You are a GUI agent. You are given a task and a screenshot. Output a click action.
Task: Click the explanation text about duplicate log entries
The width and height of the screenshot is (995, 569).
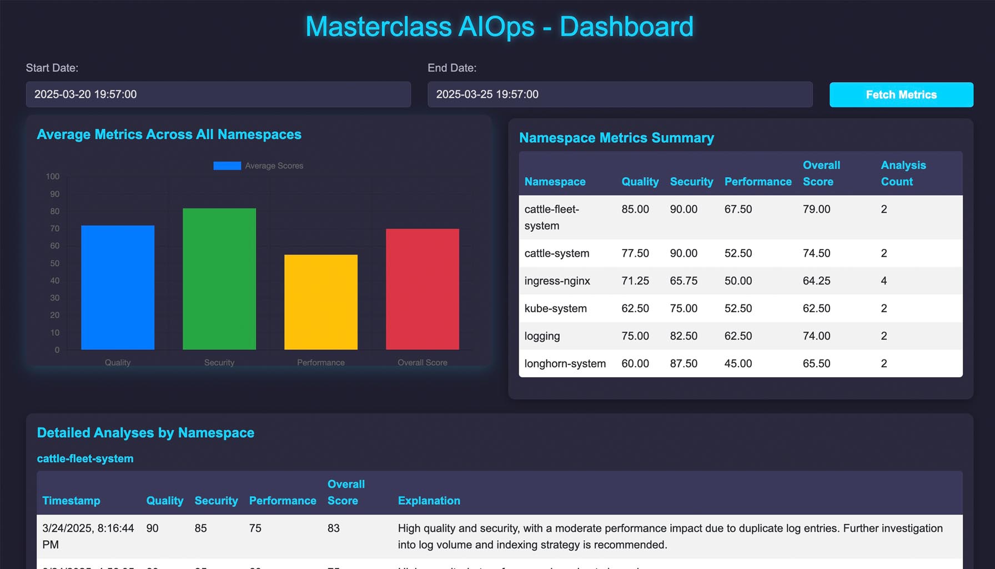point(670,537)
